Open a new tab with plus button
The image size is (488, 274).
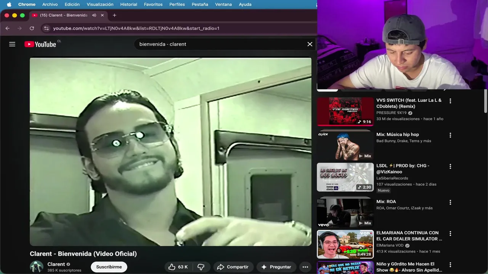114,15
